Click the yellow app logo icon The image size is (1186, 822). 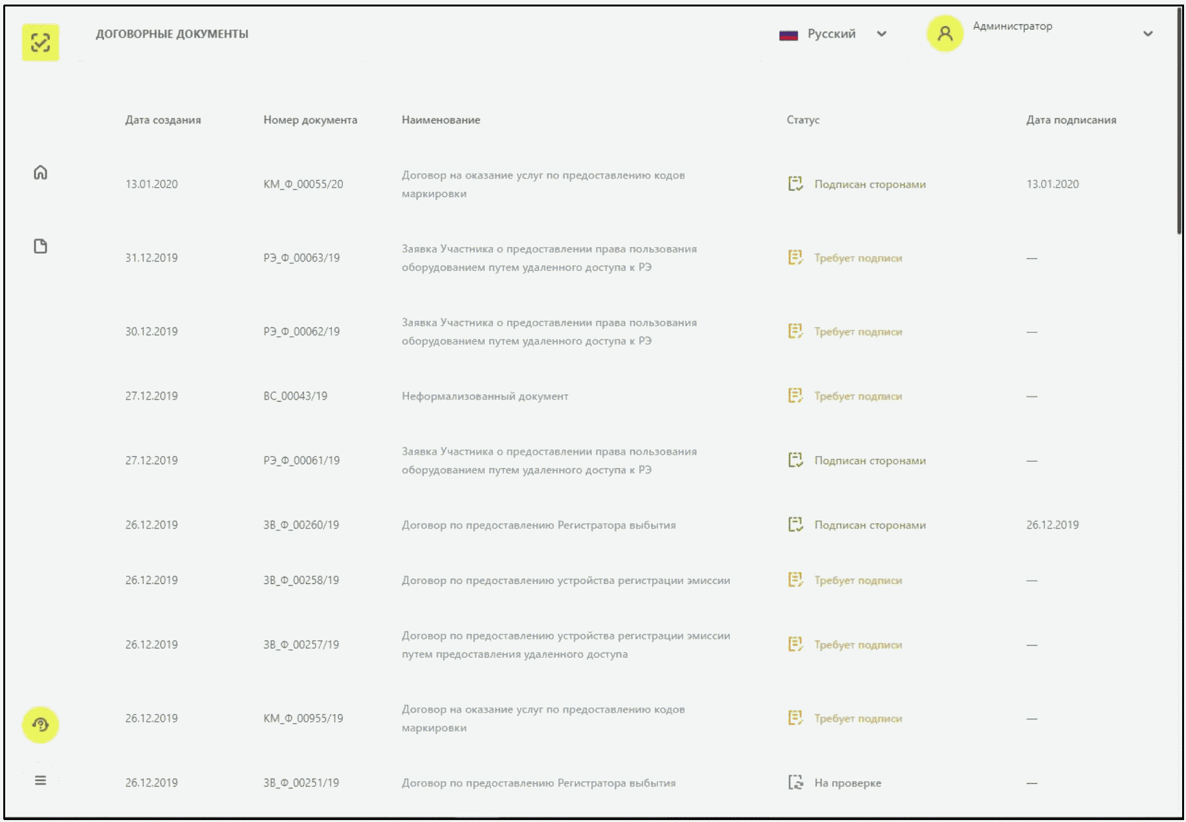click(40, 43)
